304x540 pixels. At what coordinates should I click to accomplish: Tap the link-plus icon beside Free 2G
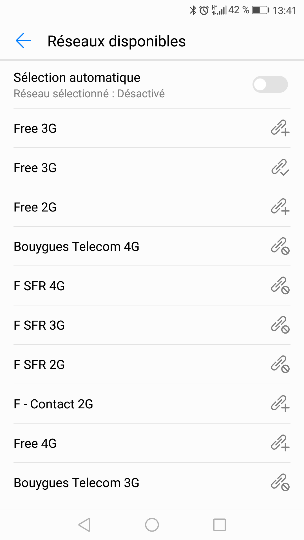pyautogui.click(x=280, y=207)
